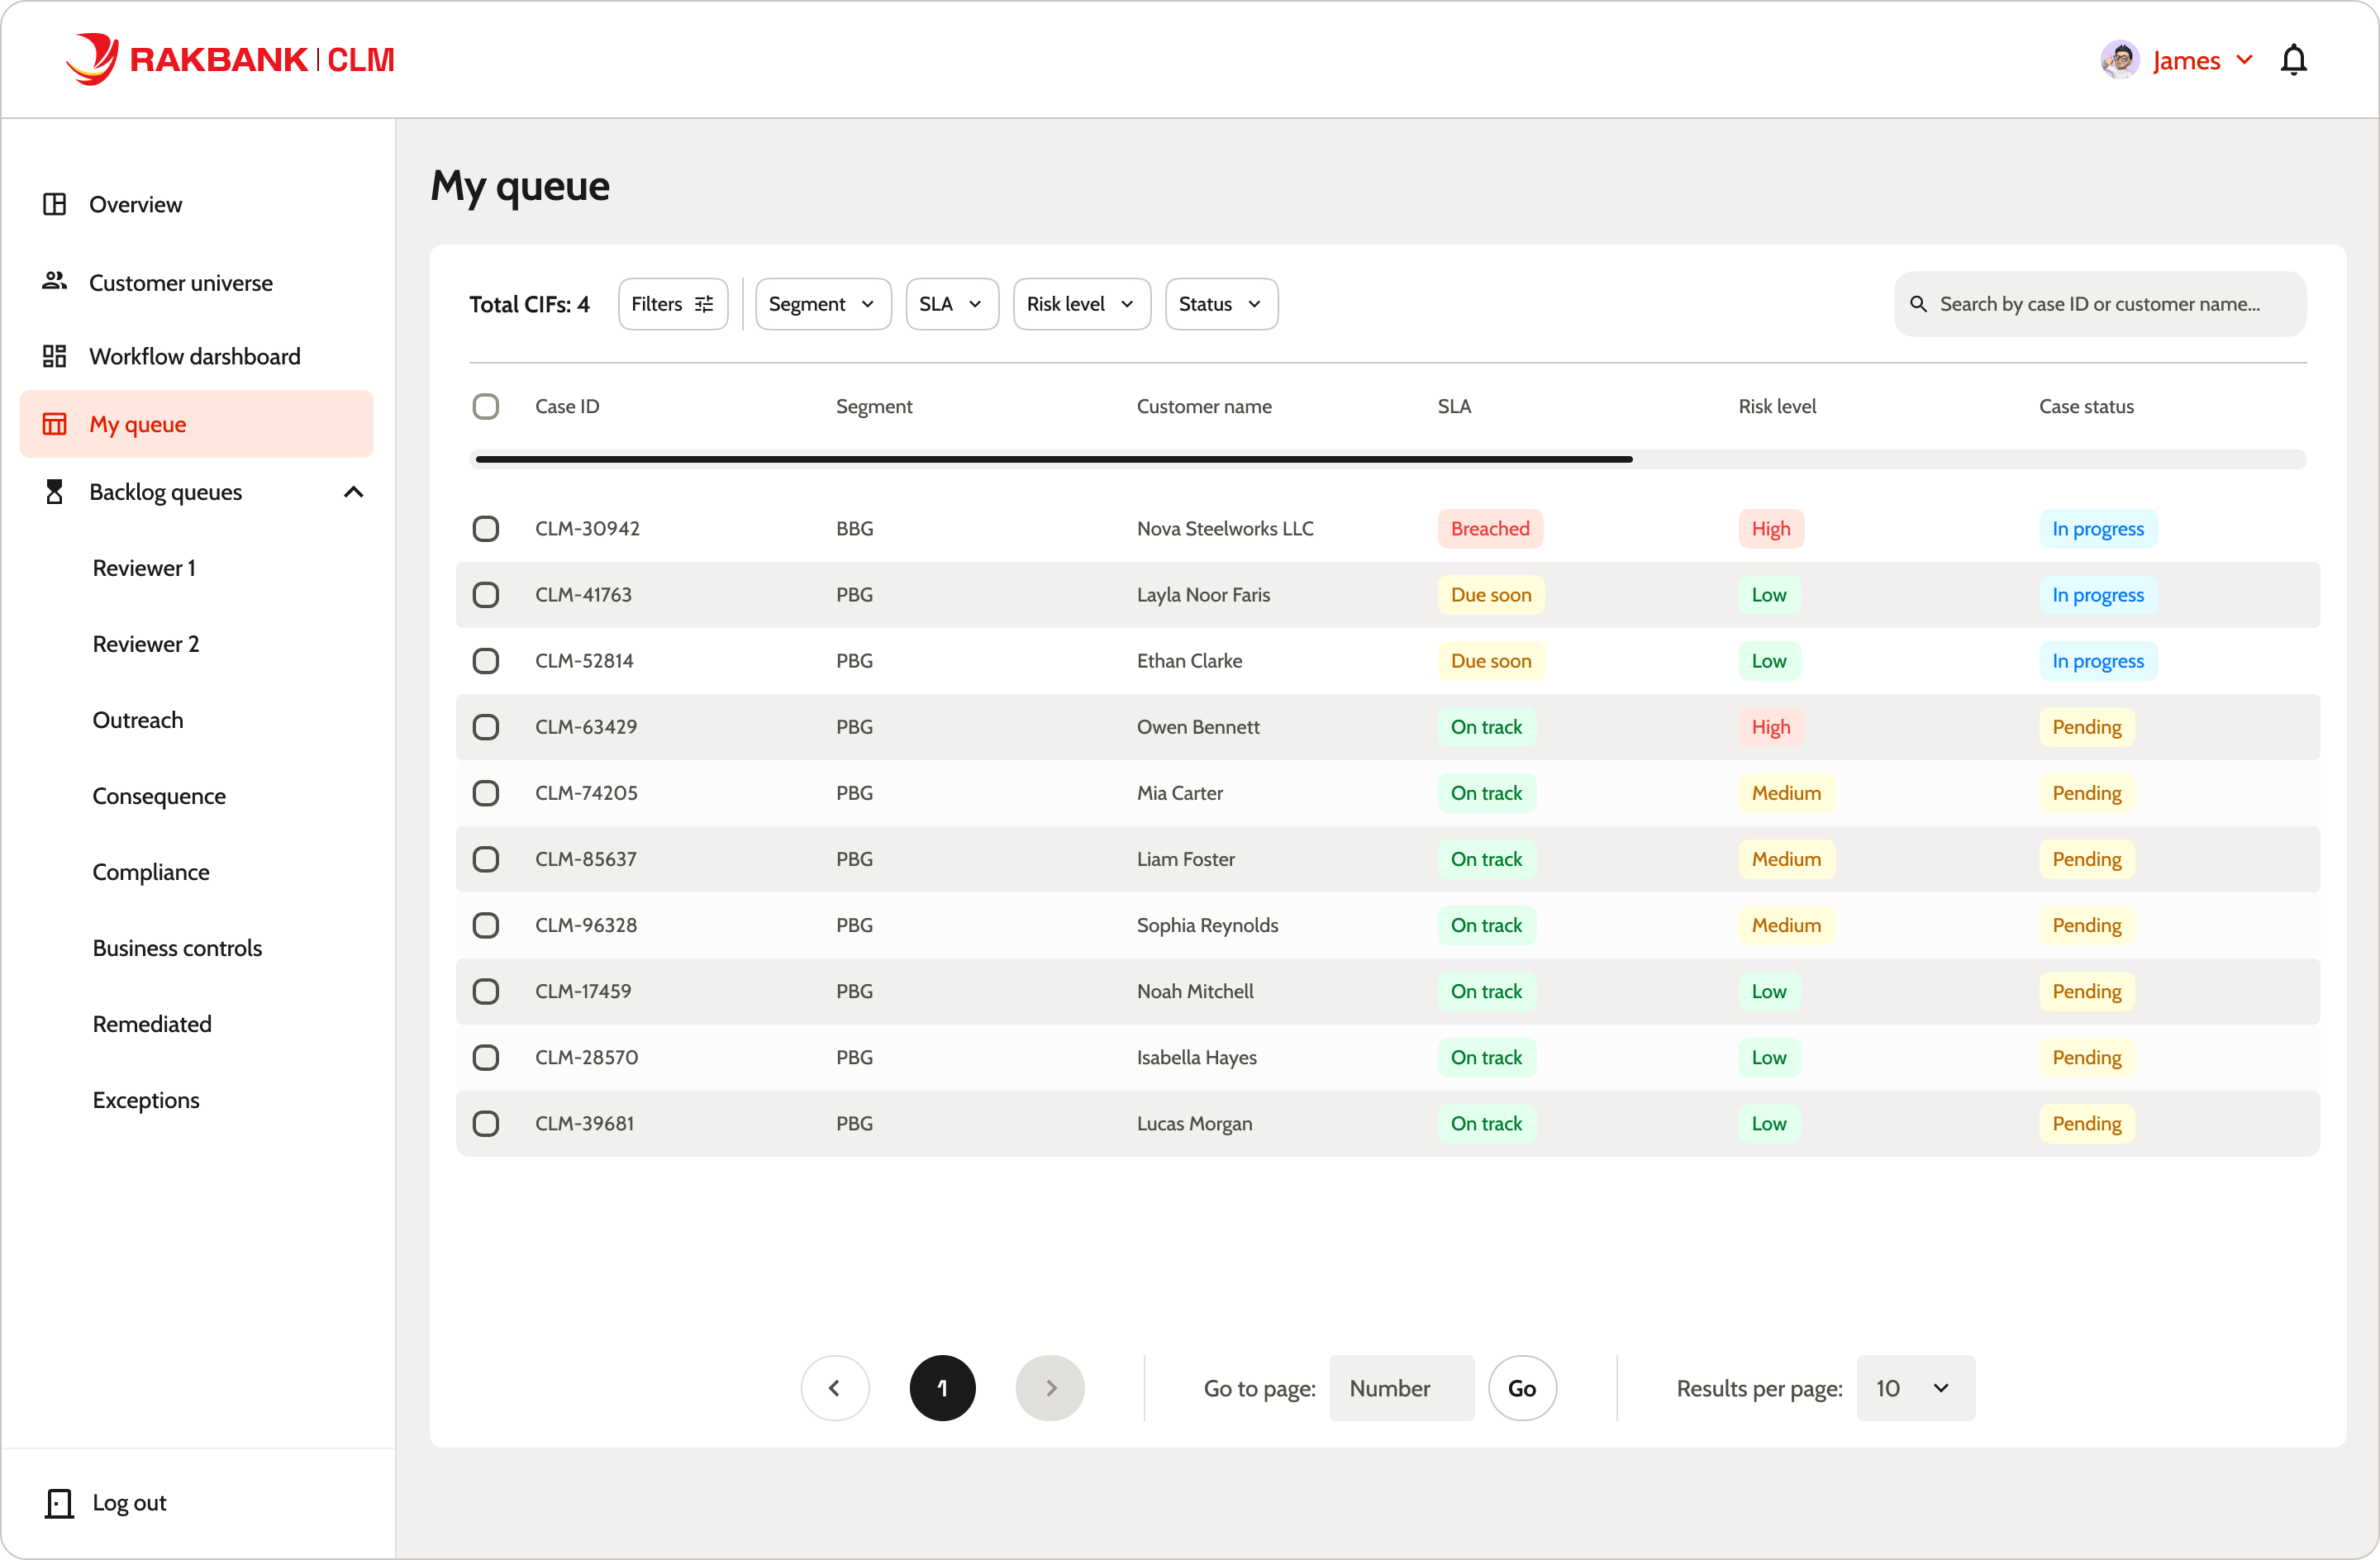The image size is (2380, 1560).
Task: Open Business controls backlog queue
Action: pyautogui.click(x=177, y=948)
